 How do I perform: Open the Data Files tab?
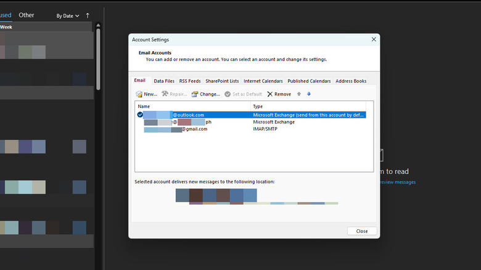coord(164,81)
